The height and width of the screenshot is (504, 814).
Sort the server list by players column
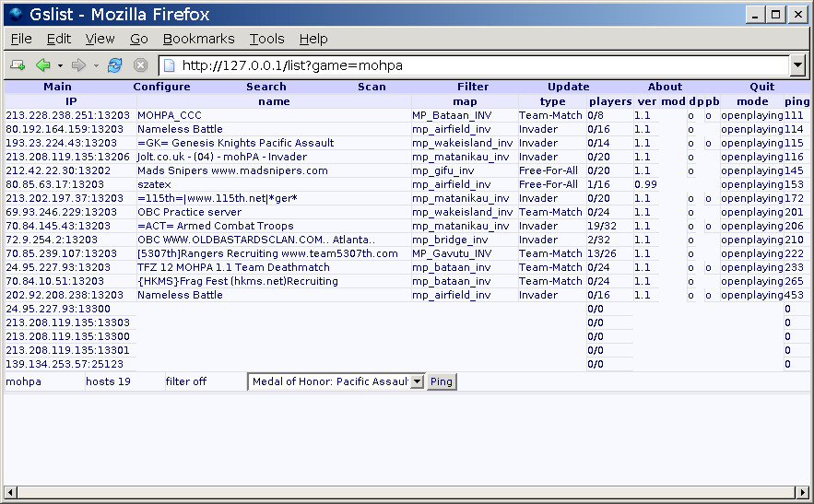tap(609, 101)
